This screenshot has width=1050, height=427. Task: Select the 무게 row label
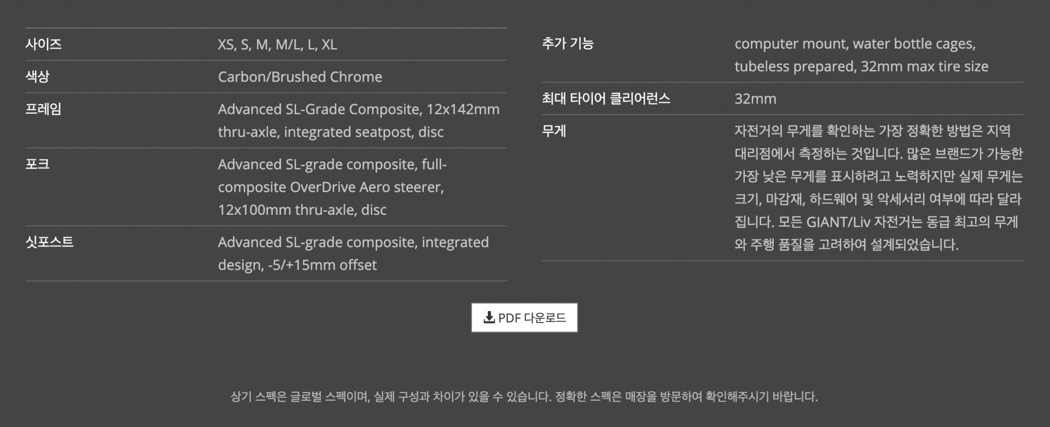coord(554,131)
